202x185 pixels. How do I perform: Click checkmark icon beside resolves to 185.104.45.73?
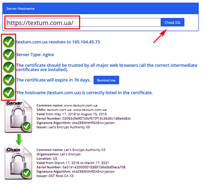(8, 42)
